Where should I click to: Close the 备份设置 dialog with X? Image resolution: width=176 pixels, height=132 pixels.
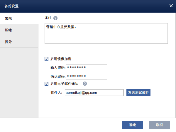pos(171,6)
